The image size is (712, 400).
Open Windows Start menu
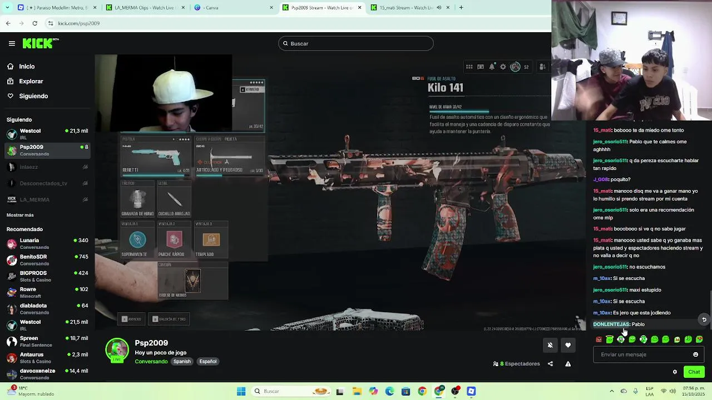pos(241,391)
